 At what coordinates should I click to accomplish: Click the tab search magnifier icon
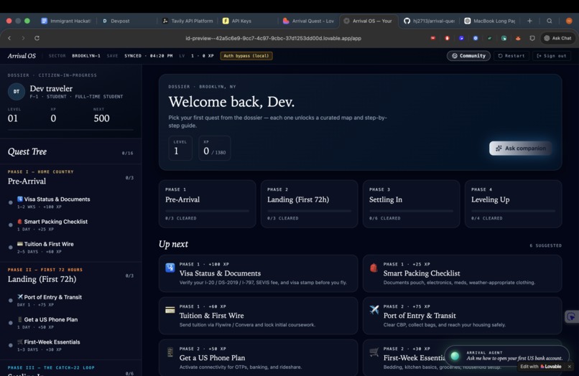point(550,21)
